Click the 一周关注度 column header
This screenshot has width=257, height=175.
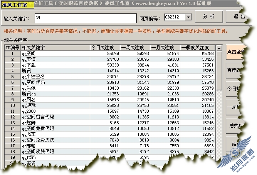click(x=135, y=48)
